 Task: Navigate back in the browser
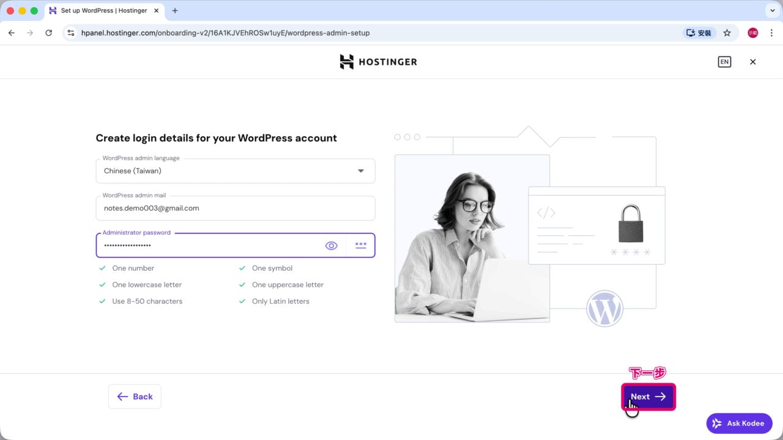(11, 33)
